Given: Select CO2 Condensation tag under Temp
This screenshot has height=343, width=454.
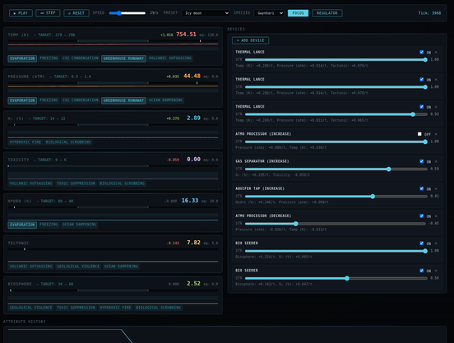Looking at the screenshot, I should (81, 58).
